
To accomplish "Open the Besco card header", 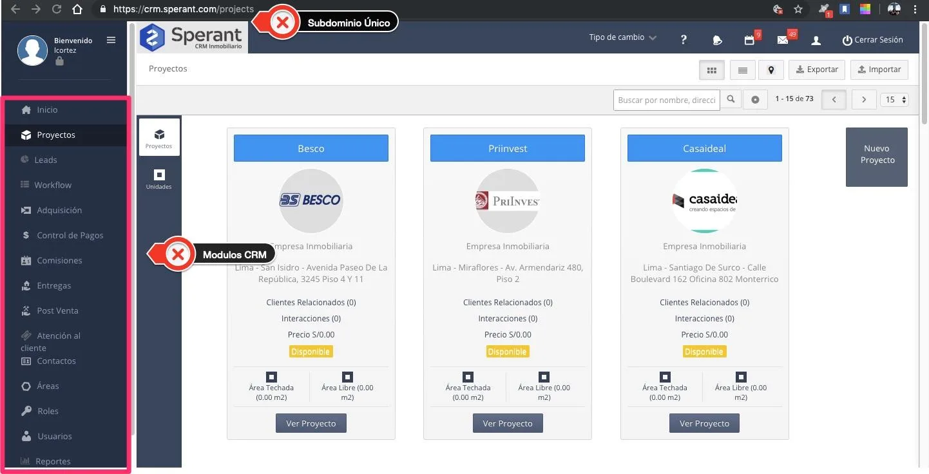I will pyautogui.click(x=311, y=148).
